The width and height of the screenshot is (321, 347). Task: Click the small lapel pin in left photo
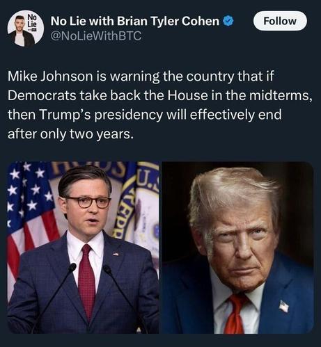(116, 254)
